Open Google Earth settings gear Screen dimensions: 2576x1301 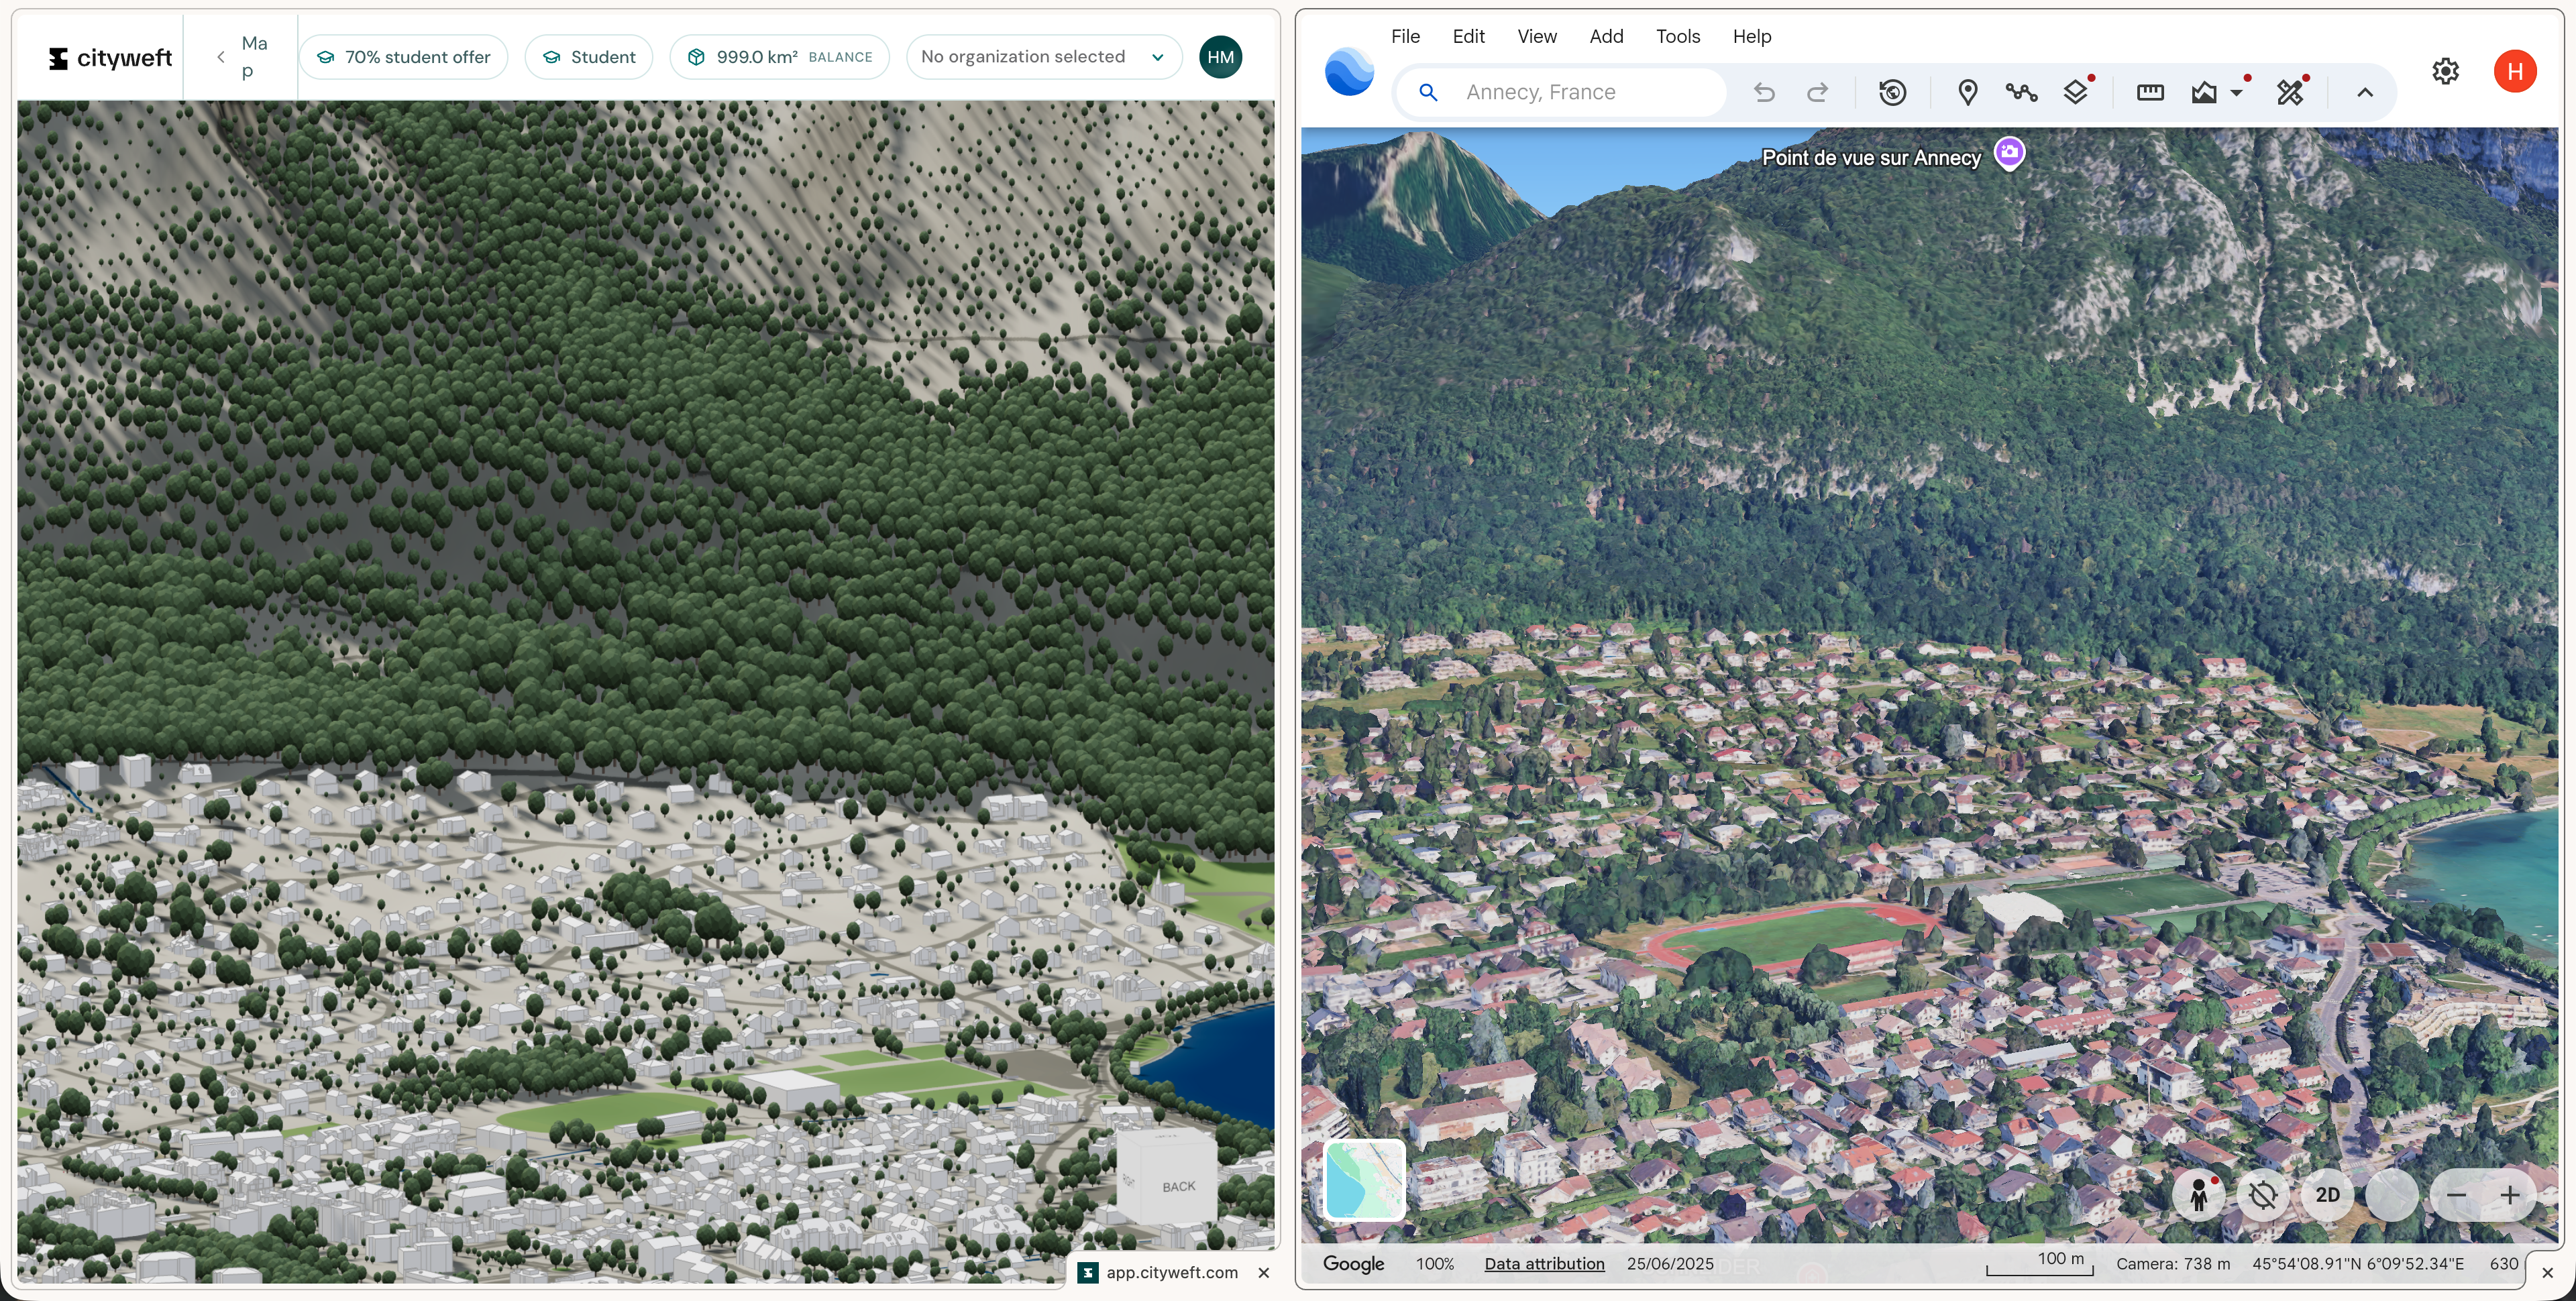(x=2445, y=71)
